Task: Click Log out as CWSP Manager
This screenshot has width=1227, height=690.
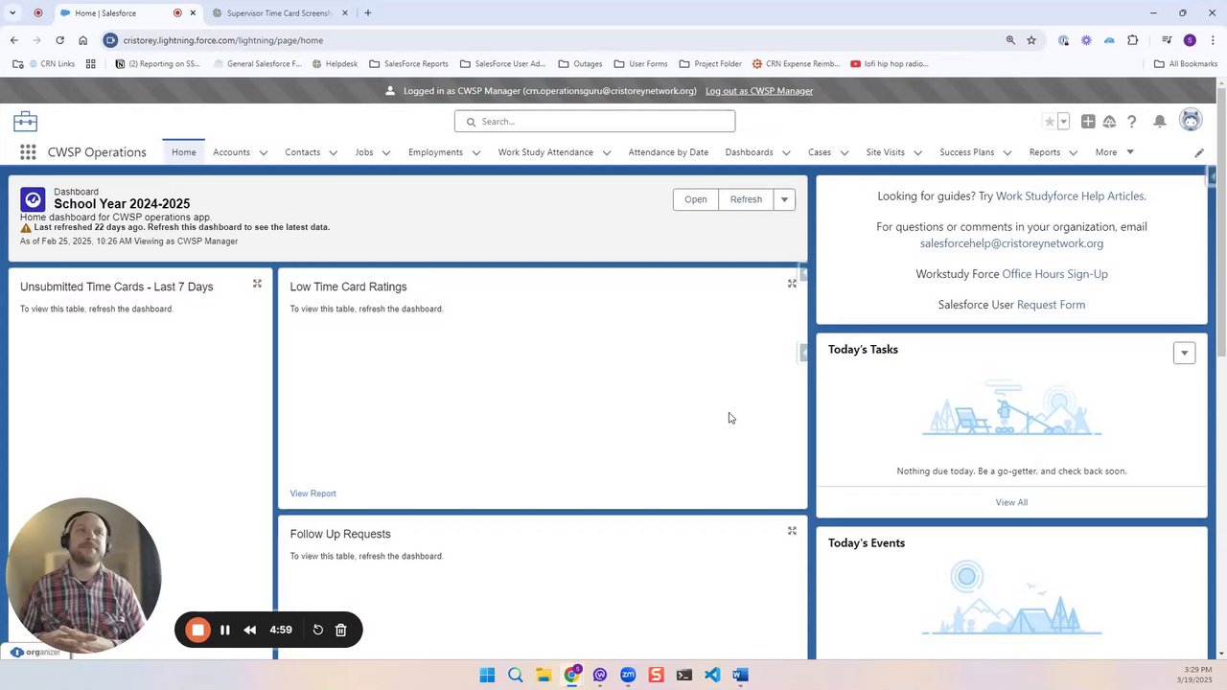Action: pyautogui.click(x=759, y=91)
